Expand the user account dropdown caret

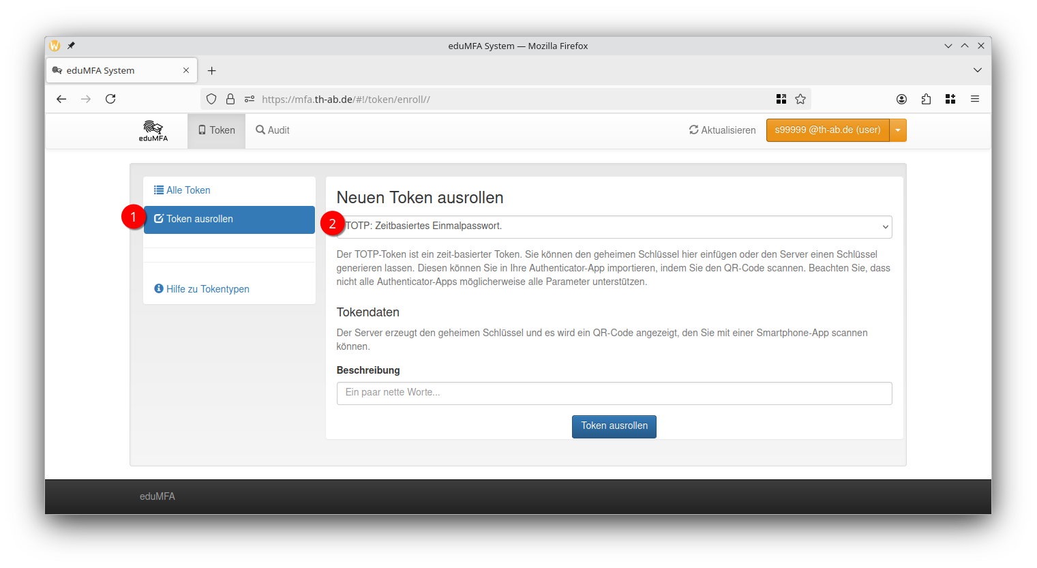coord(898,130)
